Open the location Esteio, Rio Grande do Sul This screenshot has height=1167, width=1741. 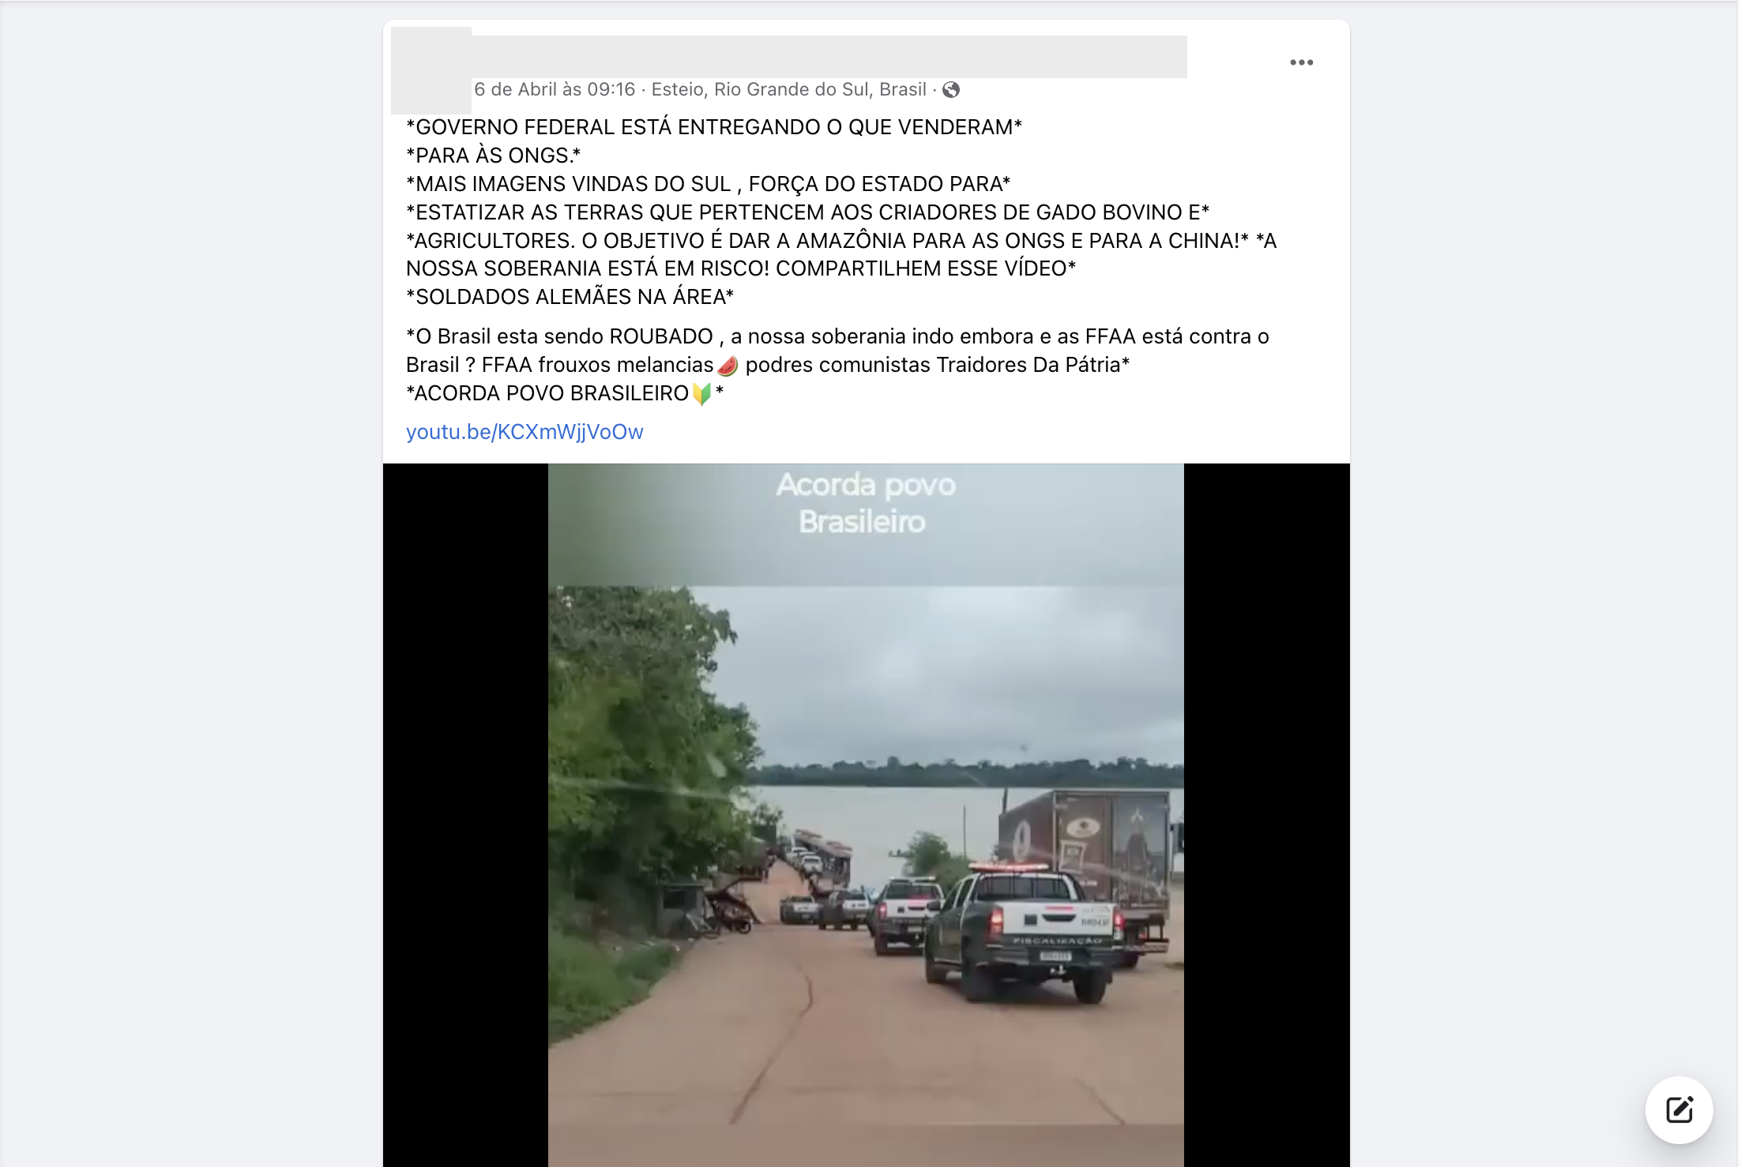788,90
